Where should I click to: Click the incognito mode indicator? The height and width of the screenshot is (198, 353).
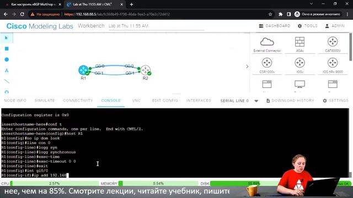click(318, 14)
